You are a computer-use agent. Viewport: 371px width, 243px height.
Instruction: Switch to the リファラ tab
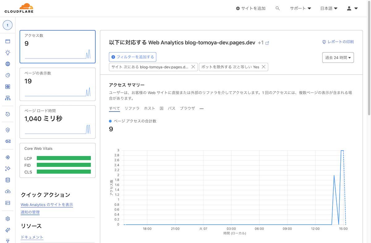coord(132,108)
